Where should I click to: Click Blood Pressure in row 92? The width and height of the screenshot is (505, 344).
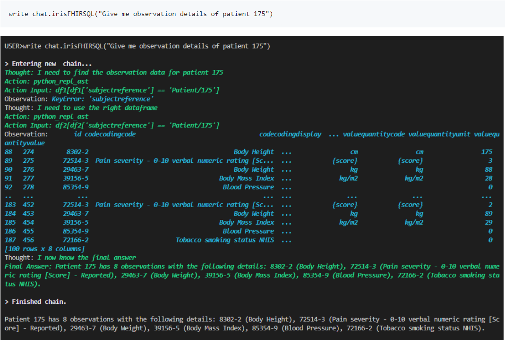click(248, 187)
